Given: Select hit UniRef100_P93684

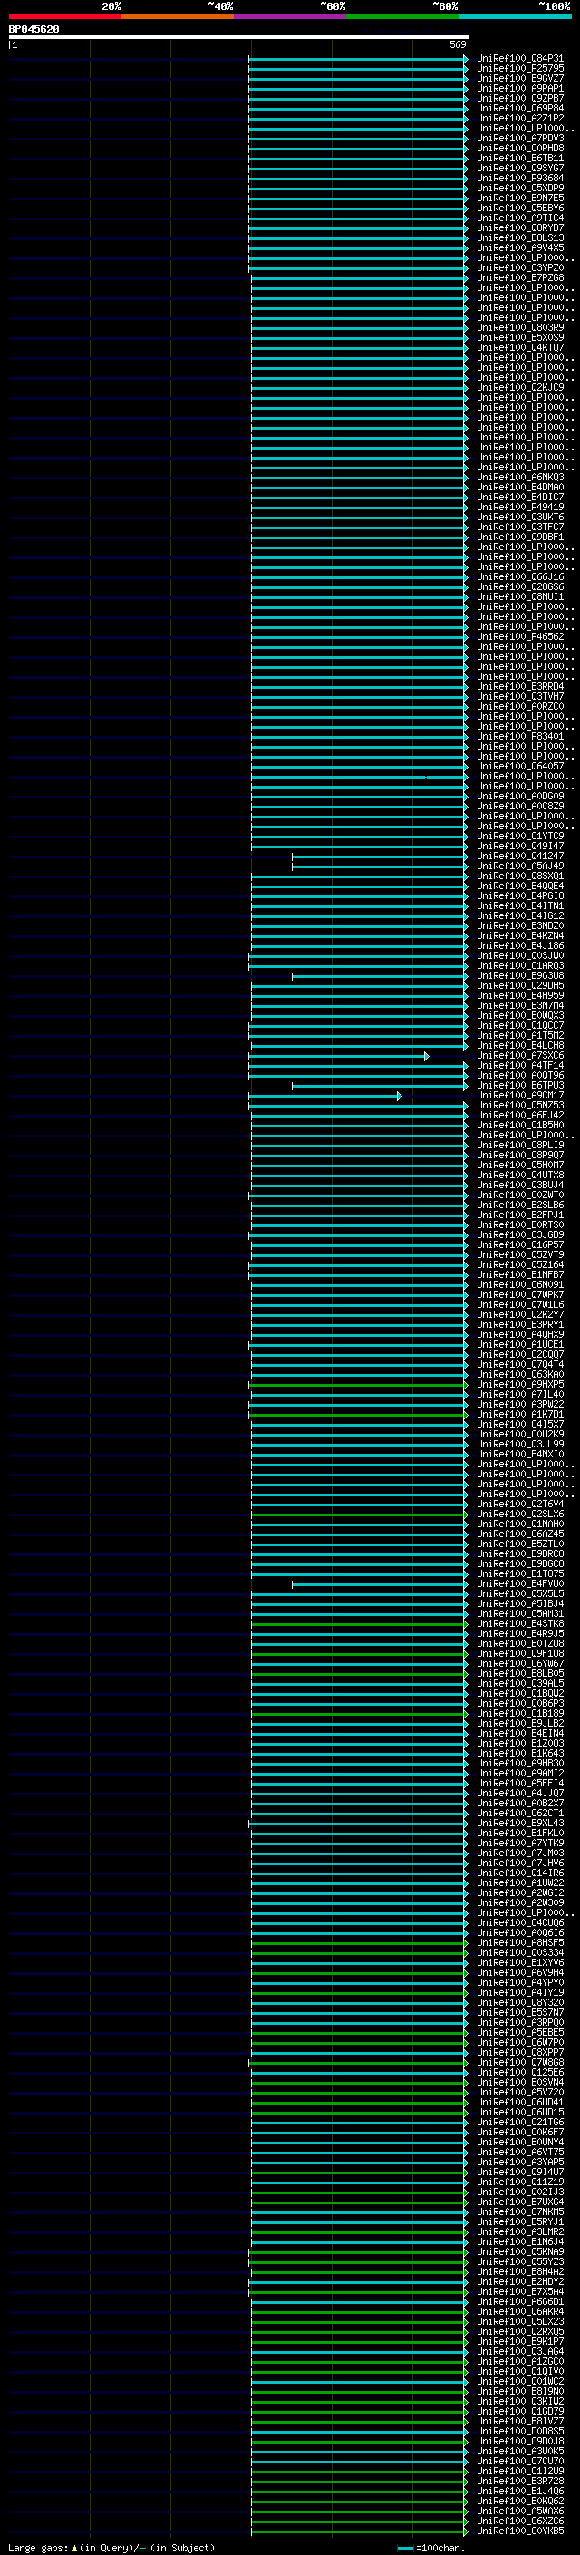Looking at the screenshot, I should coord(519,178).
